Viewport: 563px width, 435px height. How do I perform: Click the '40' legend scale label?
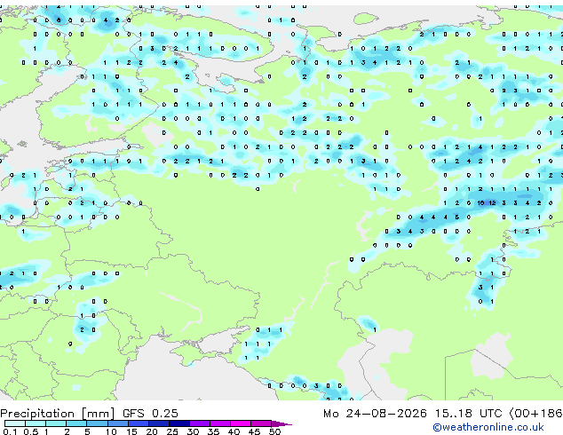pos(234,431)
